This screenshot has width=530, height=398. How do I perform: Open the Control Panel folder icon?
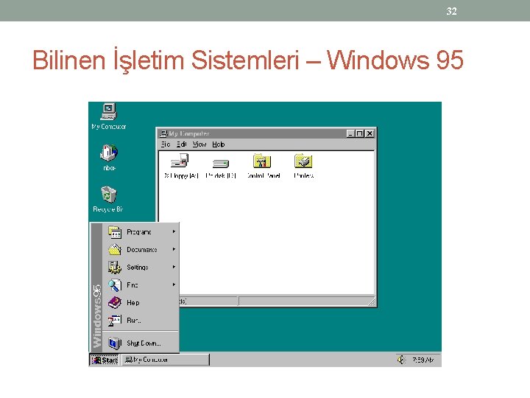tap(262, 161)
